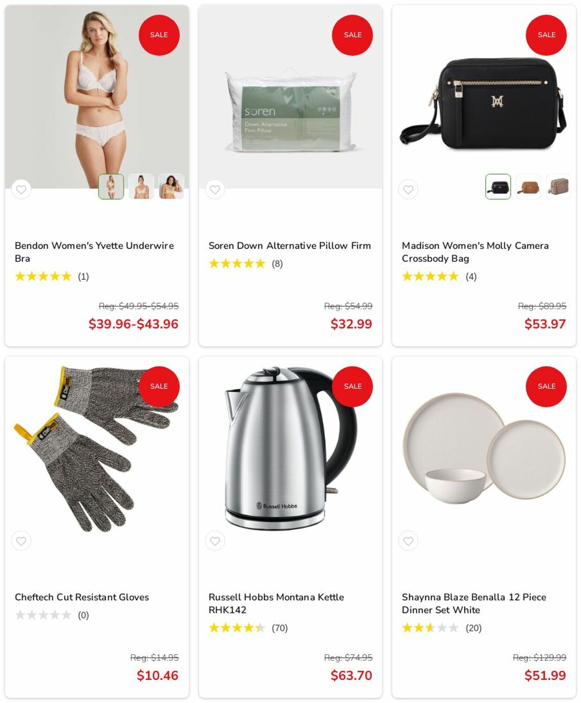The image size is (581, 703).
Task: Select second bra color thumbnail
Action: tap(141, 187)
